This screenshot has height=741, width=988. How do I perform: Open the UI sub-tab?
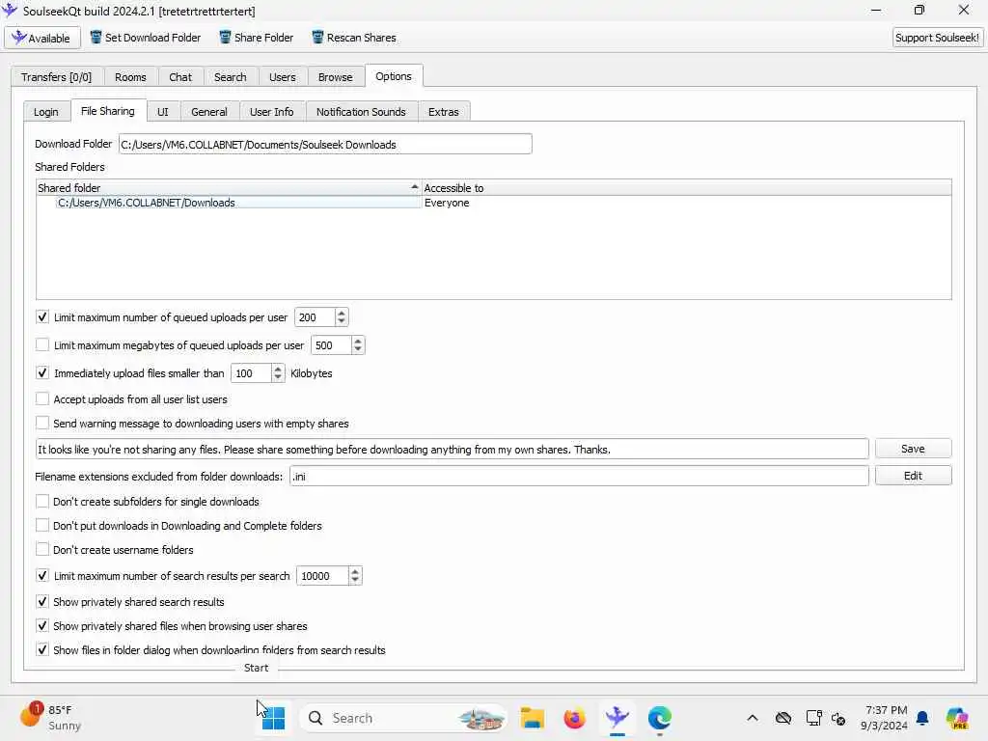(162, 112)
